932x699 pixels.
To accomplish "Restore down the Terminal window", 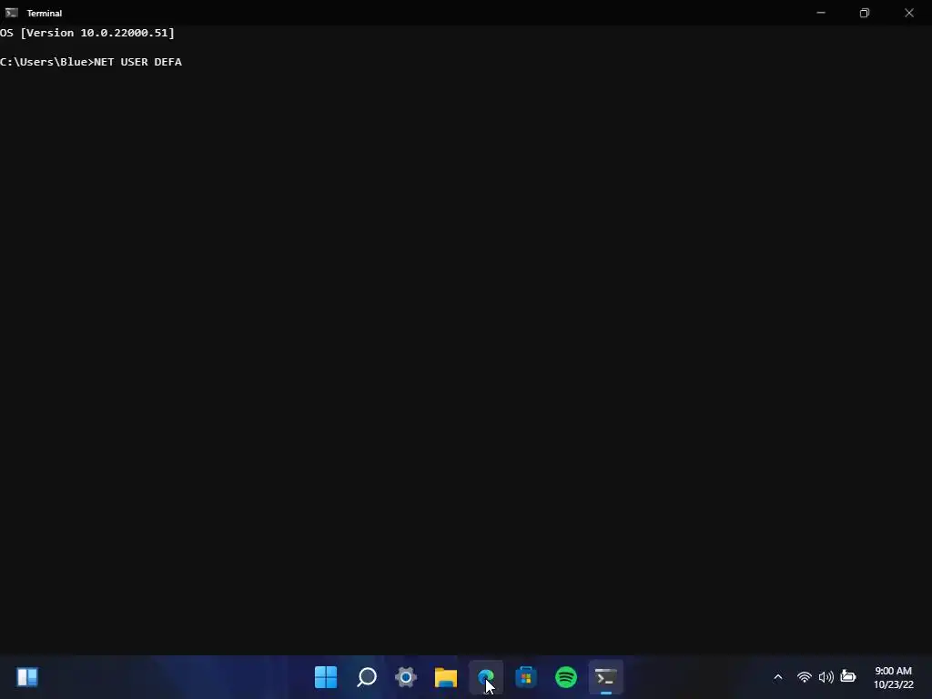I will click(x=865, y=13).
